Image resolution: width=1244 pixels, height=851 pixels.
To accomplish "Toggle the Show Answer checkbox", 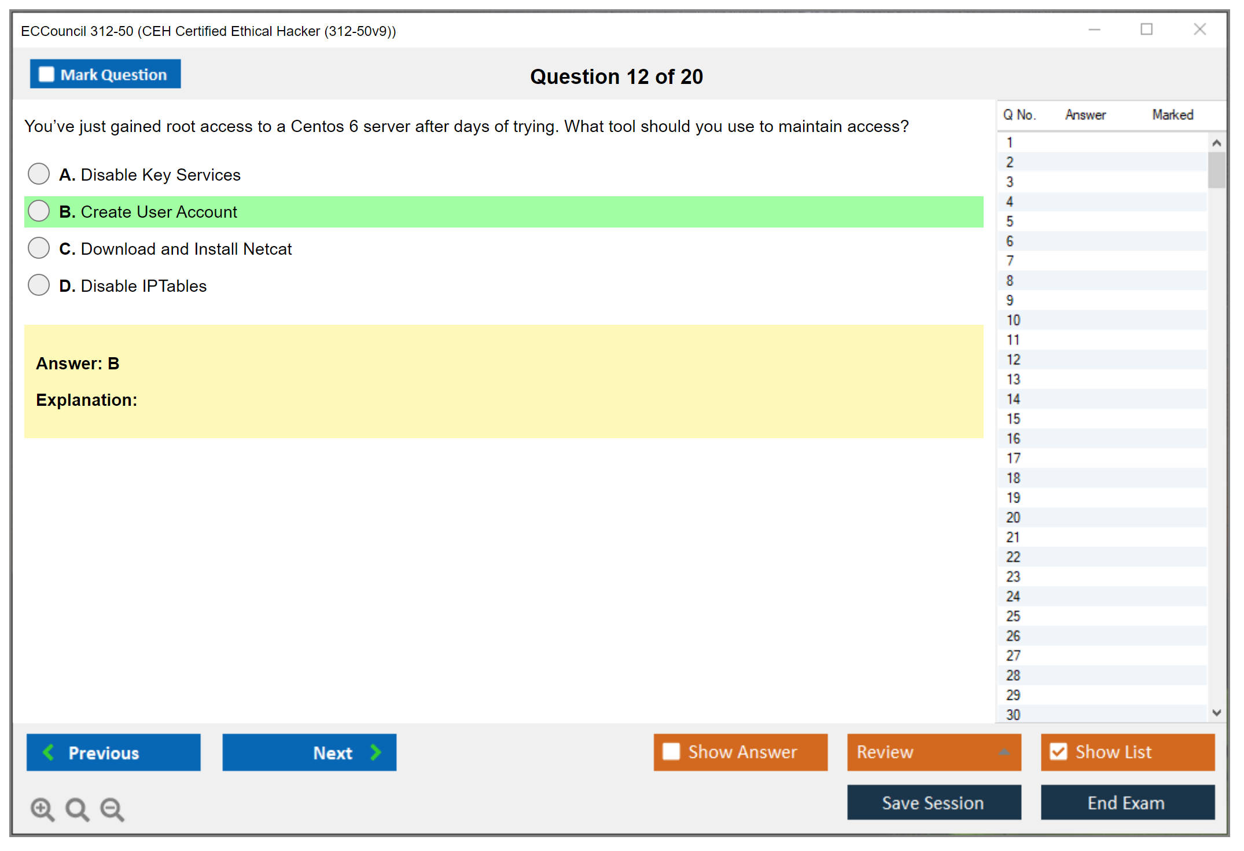I will click(671, 751).
